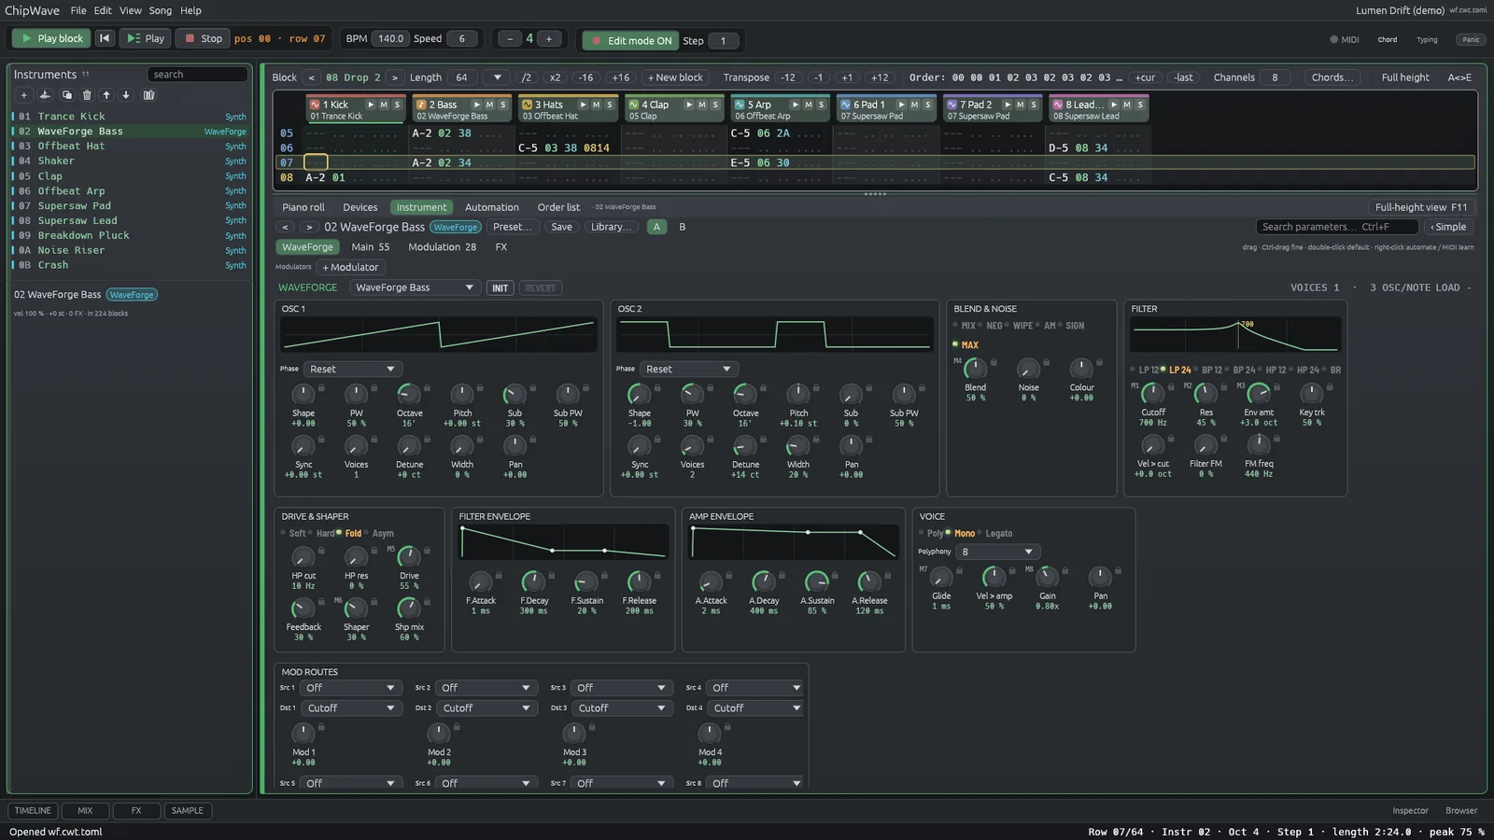The width and height of the screenshot is (1494, 840).
Task: Adjust the filter Cutoff knob
Action: [x=1152, y=393]
